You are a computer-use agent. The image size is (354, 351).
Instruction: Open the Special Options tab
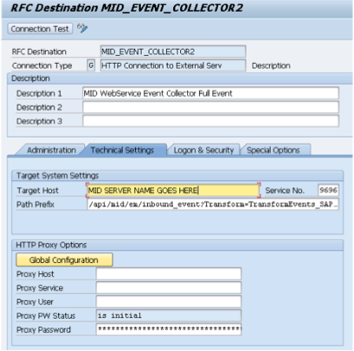[x=273, y=150]
